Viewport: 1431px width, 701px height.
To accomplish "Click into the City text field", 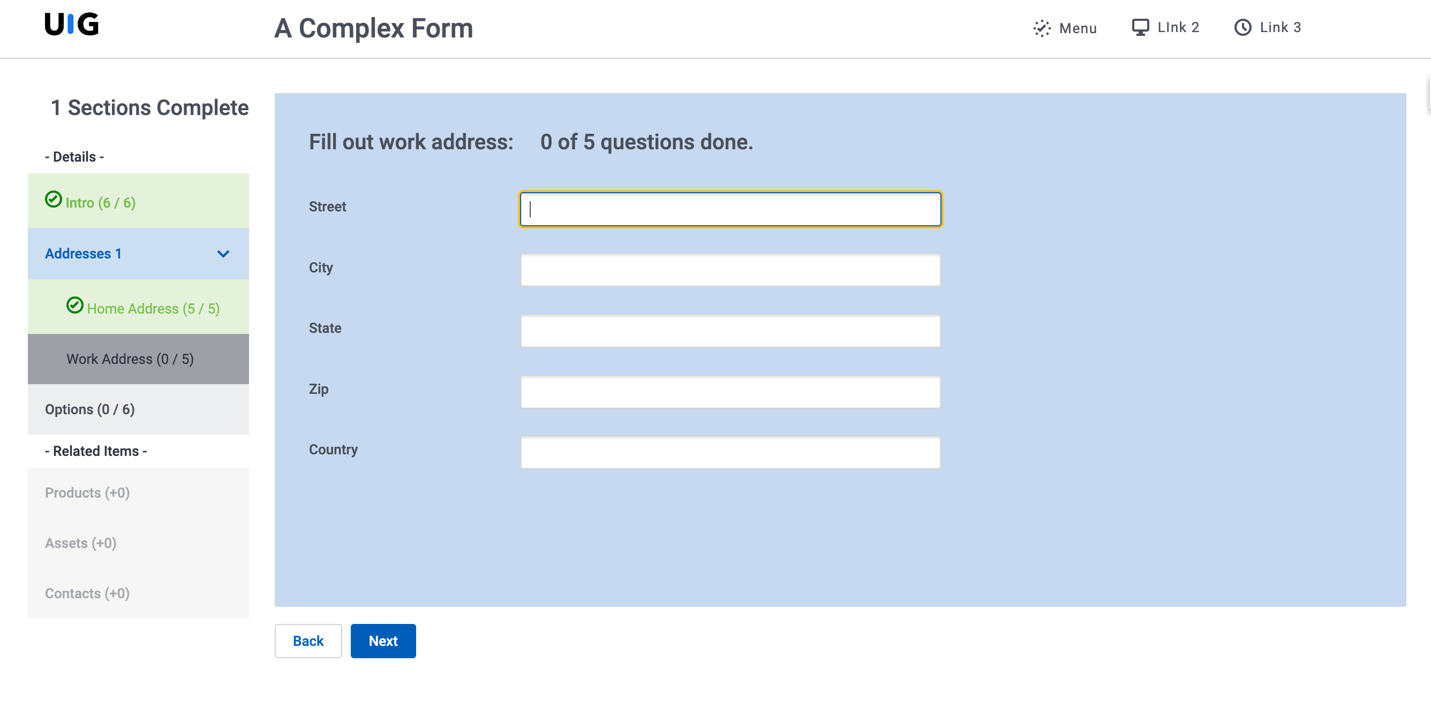I will (x=730, y=270).
